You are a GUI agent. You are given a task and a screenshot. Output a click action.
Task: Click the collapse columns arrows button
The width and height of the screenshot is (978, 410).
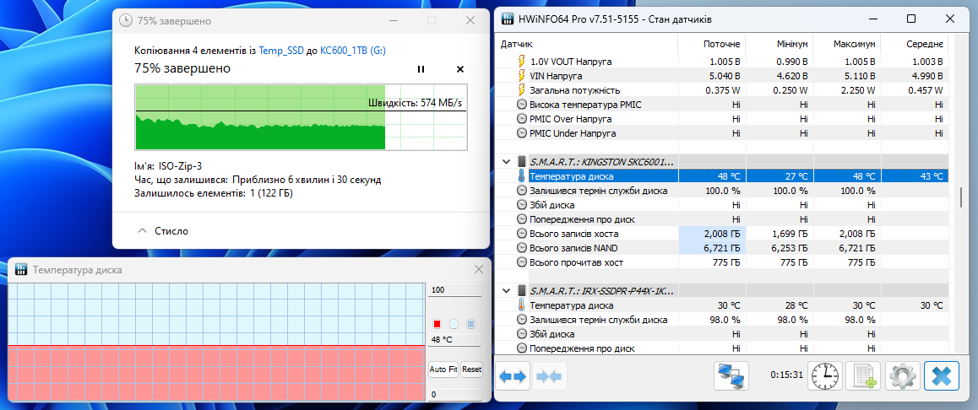pyautogui.click(x=549, y=376)
